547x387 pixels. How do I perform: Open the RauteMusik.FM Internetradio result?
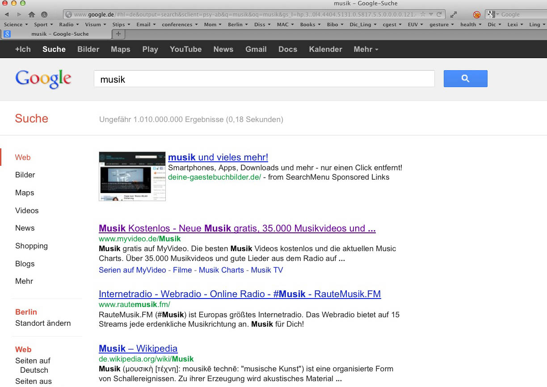coord(240,294)
